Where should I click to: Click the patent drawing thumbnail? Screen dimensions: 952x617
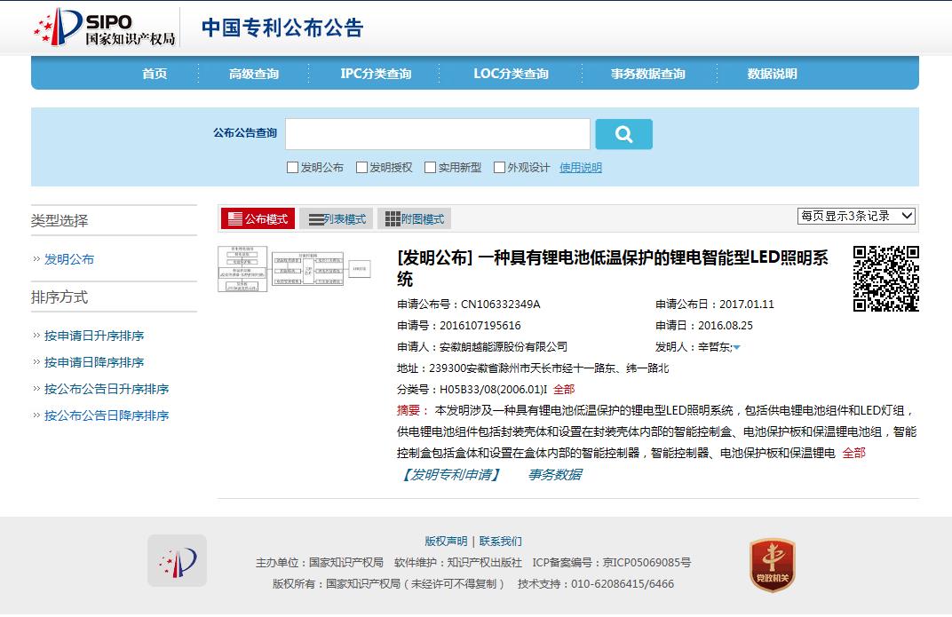[x=294, y=269]
